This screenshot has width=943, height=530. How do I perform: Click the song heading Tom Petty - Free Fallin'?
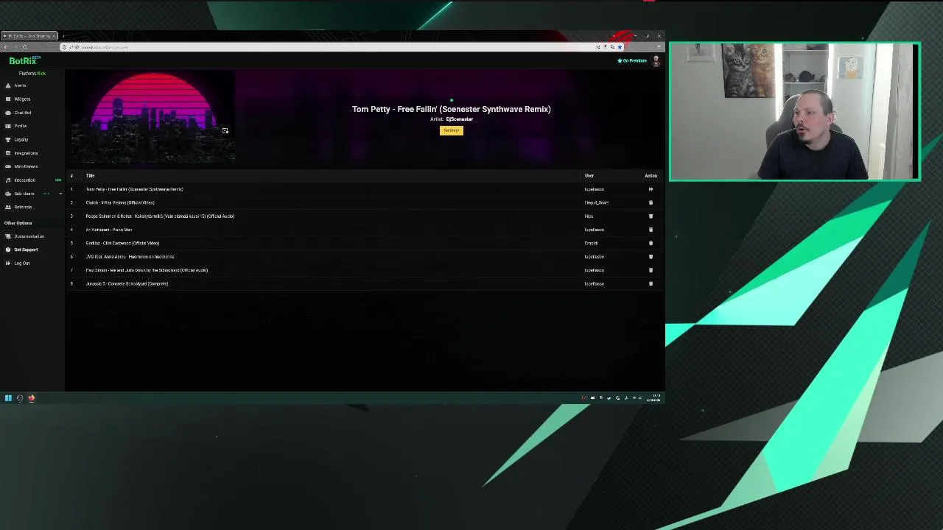tap(451, 109)
